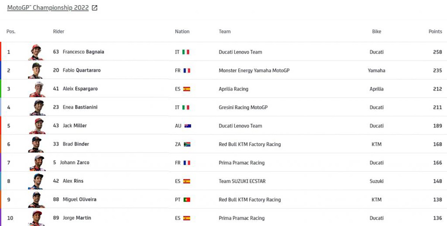Screen dimensions: 447x226
Task: Click the Points column header
Action: coord(435,32)
